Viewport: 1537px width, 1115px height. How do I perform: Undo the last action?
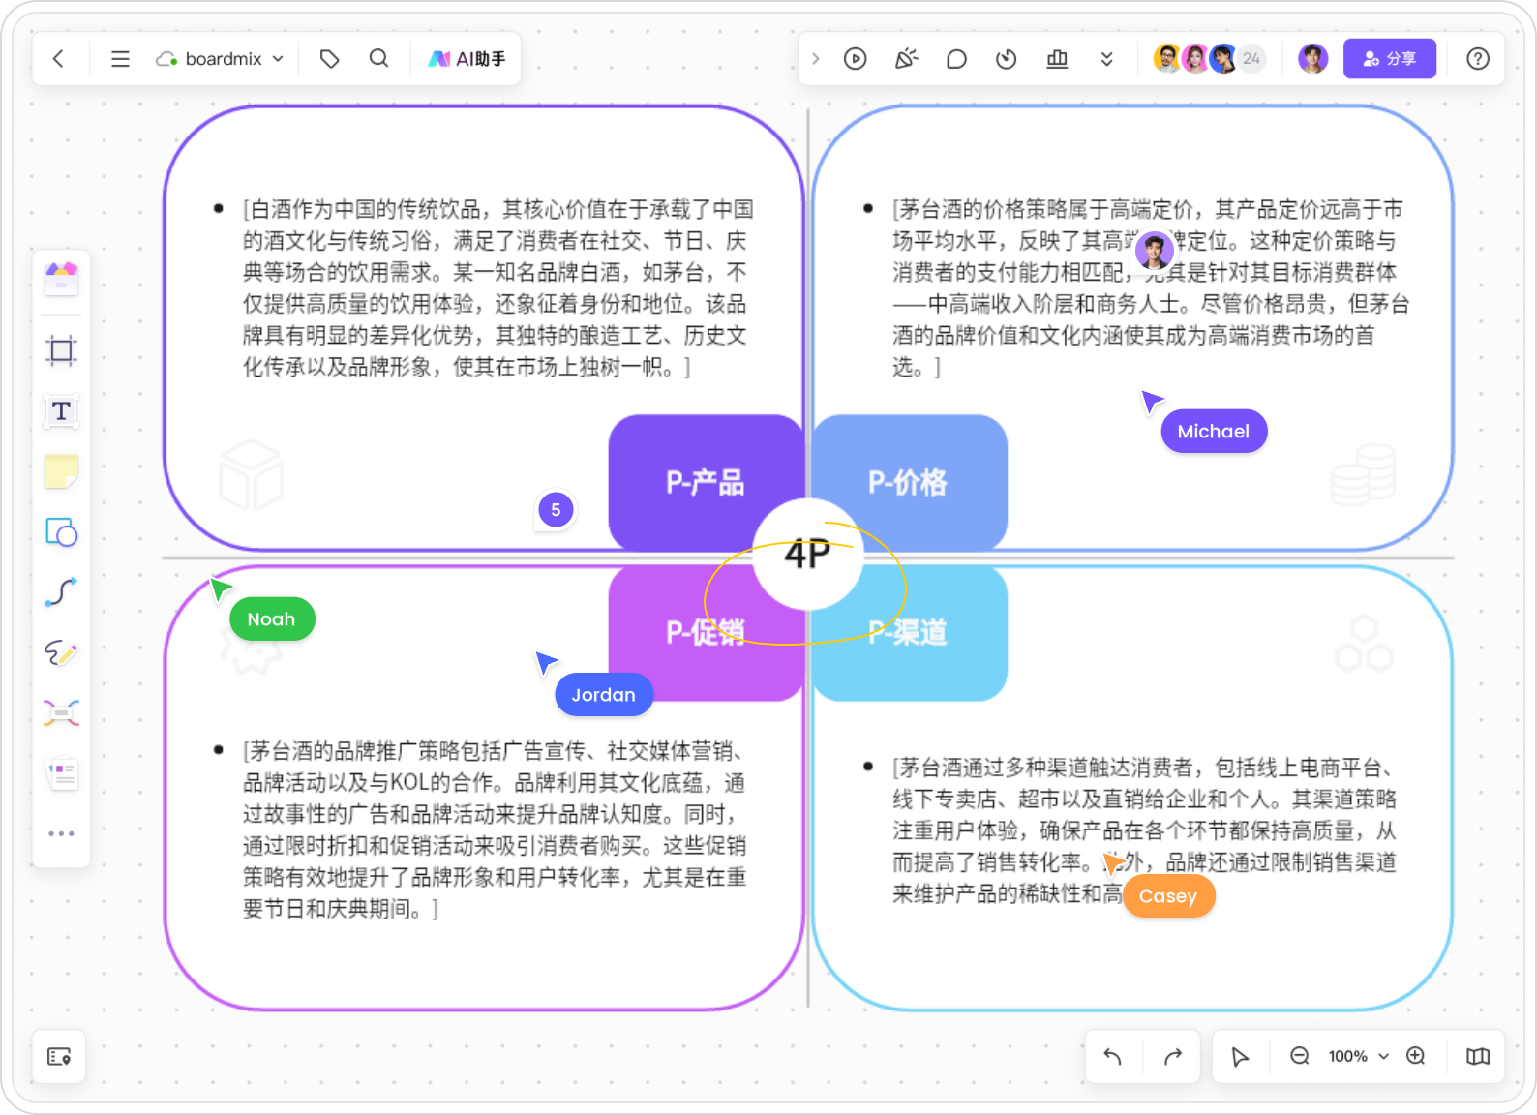tap(1113, 1056)
